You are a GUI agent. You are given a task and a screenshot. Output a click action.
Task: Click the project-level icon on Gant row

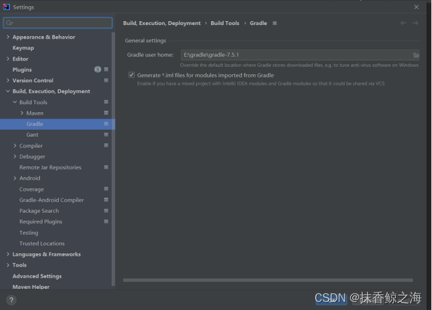(x=106, y=135)
